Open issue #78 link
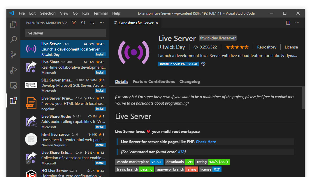The width and height of the screenshot is (313, 177). pyautogui.click(x=181, y=152)
